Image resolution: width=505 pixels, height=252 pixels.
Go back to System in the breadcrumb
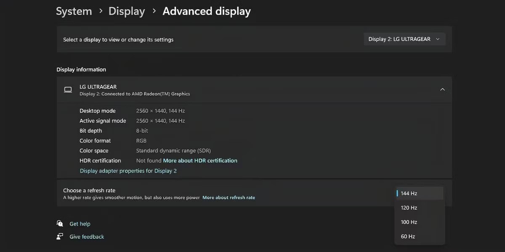(74, 11)
